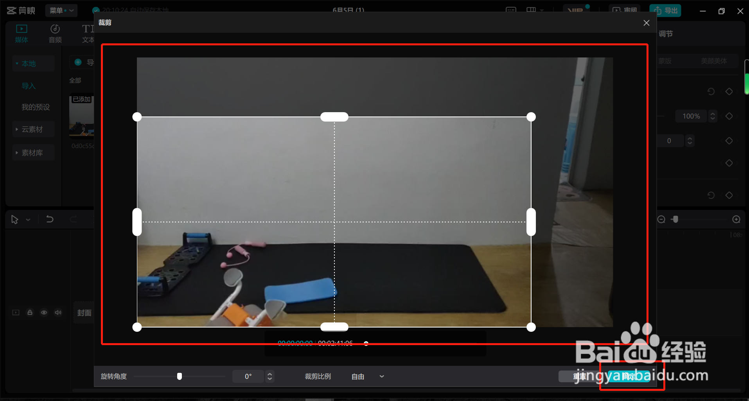Click the left edge crop handle
The image size is (749, 401).
(137, 222)
